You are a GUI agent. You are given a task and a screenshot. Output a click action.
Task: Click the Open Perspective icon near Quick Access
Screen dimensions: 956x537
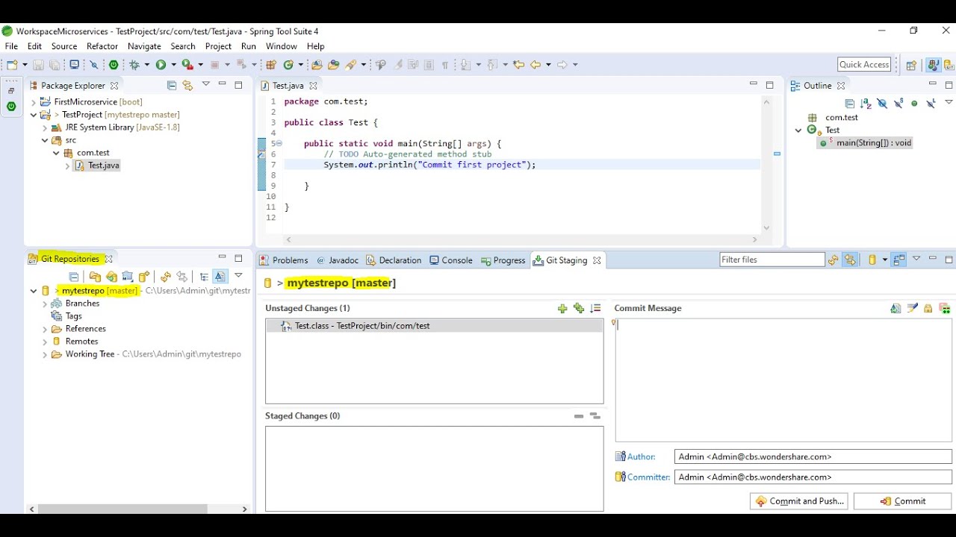coord(911,65)
